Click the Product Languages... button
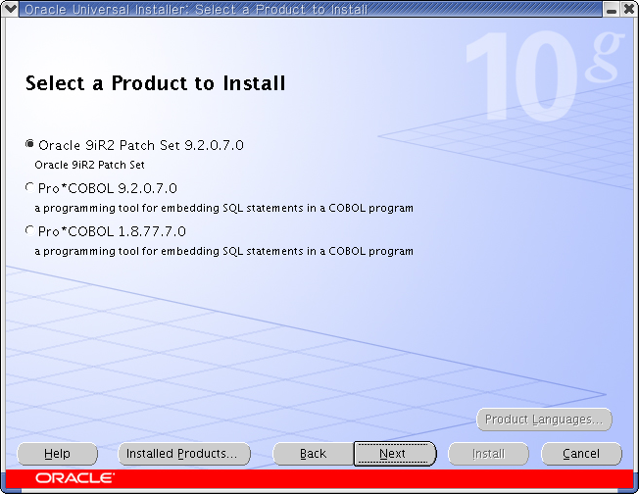Viewport: 639px width, 494px height. coord(544,420)
